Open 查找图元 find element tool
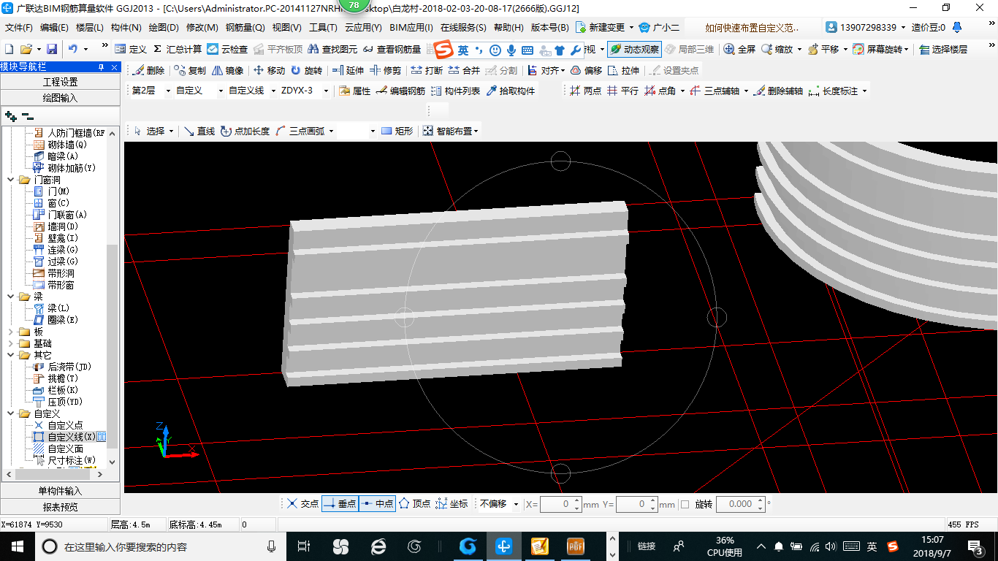 (332, 49)
